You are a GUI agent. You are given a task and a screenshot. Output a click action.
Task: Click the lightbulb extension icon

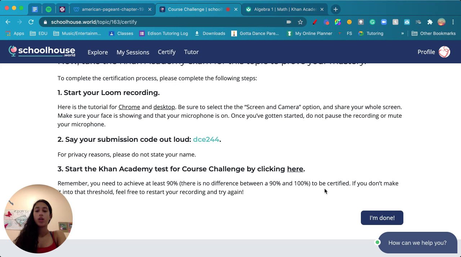coord(361,22)
